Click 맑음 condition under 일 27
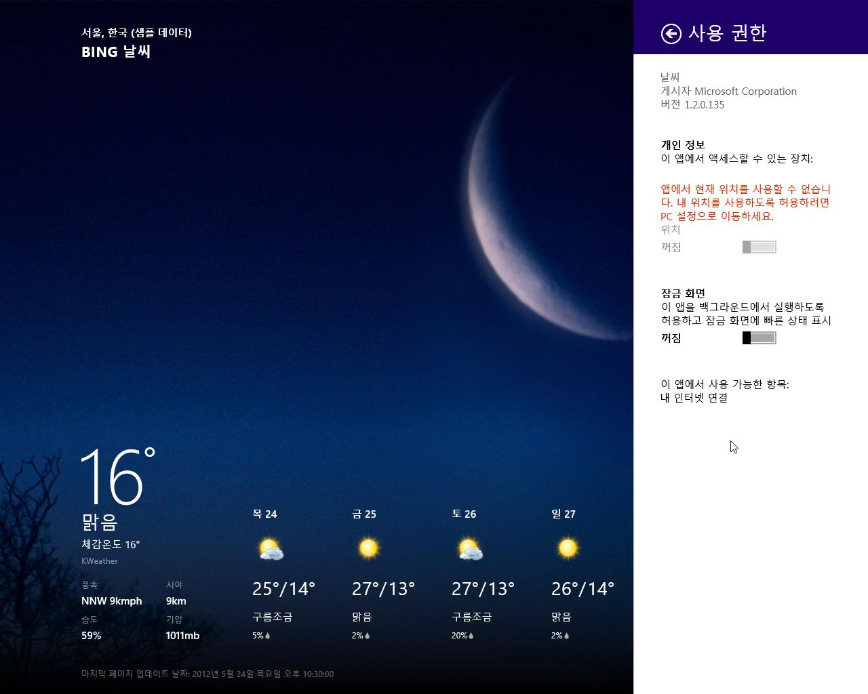Viewport: 868px width, 694px height. click(x=561, y=617)
